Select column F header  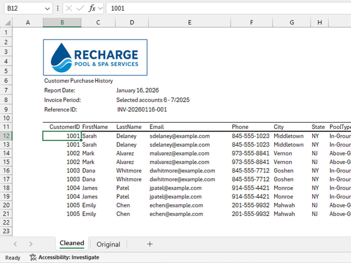[x=252, y=22]
